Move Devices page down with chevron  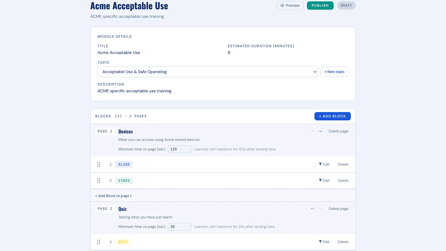(321, 131)
